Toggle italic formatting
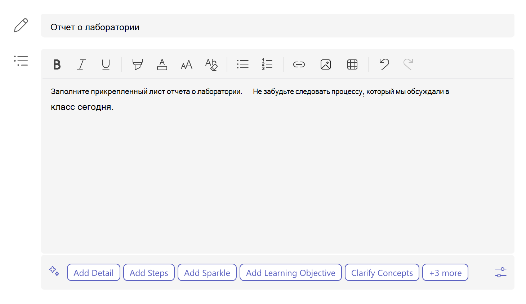Image resolution: width=526 pixels, height=304 pixels. 81,64
